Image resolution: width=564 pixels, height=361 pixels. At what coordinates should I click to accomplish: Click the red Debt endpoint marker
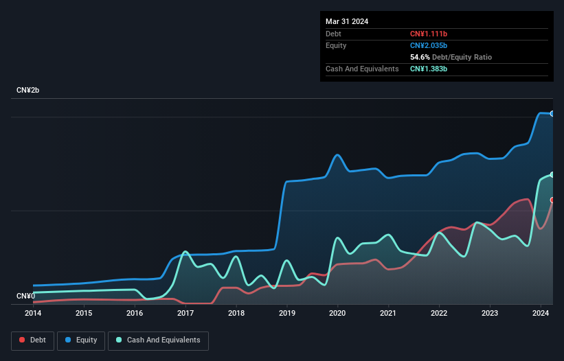click(552, 200)
